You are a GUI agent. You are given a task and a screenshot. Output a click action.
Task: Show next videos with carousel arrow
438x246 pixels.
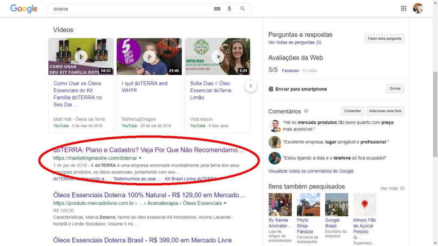coord(251,86)
